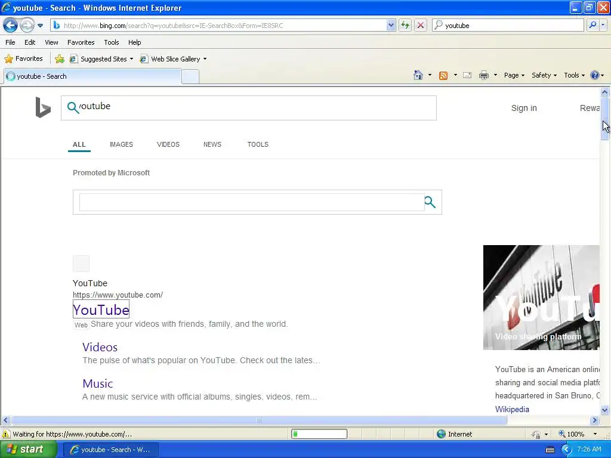
Task: Expand the Print options dropdown arrow
Action: (495, 75)
